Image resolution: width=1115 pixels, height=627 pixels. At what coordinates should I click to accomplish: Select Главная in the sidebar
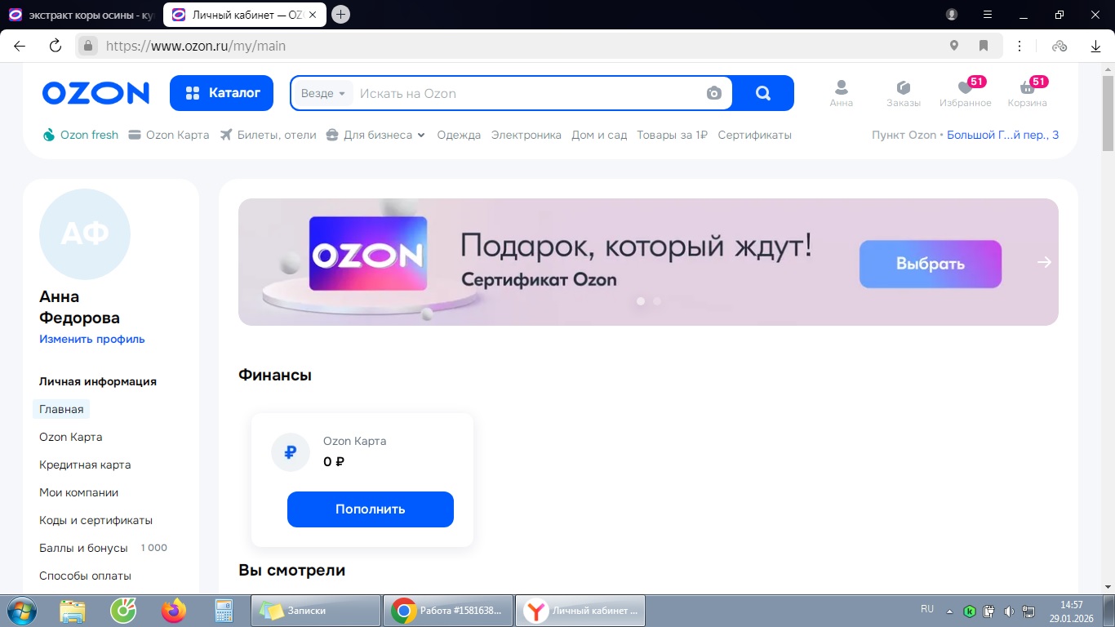coord(61,409)
